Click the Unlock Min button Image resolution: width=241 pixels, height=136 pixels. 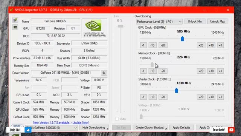click(195, 22)
